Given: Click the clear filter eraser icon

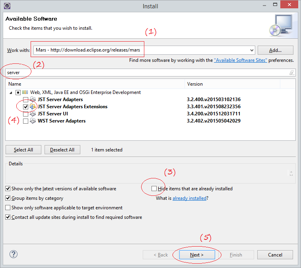Looking at the screenshot, I should 292,73.
